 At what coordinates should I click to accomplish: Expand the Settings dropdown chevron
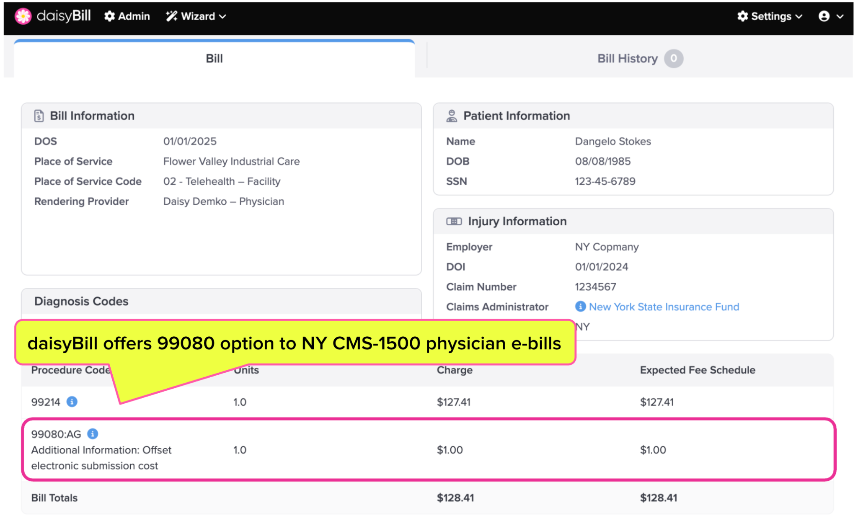(x=799, y=17)
